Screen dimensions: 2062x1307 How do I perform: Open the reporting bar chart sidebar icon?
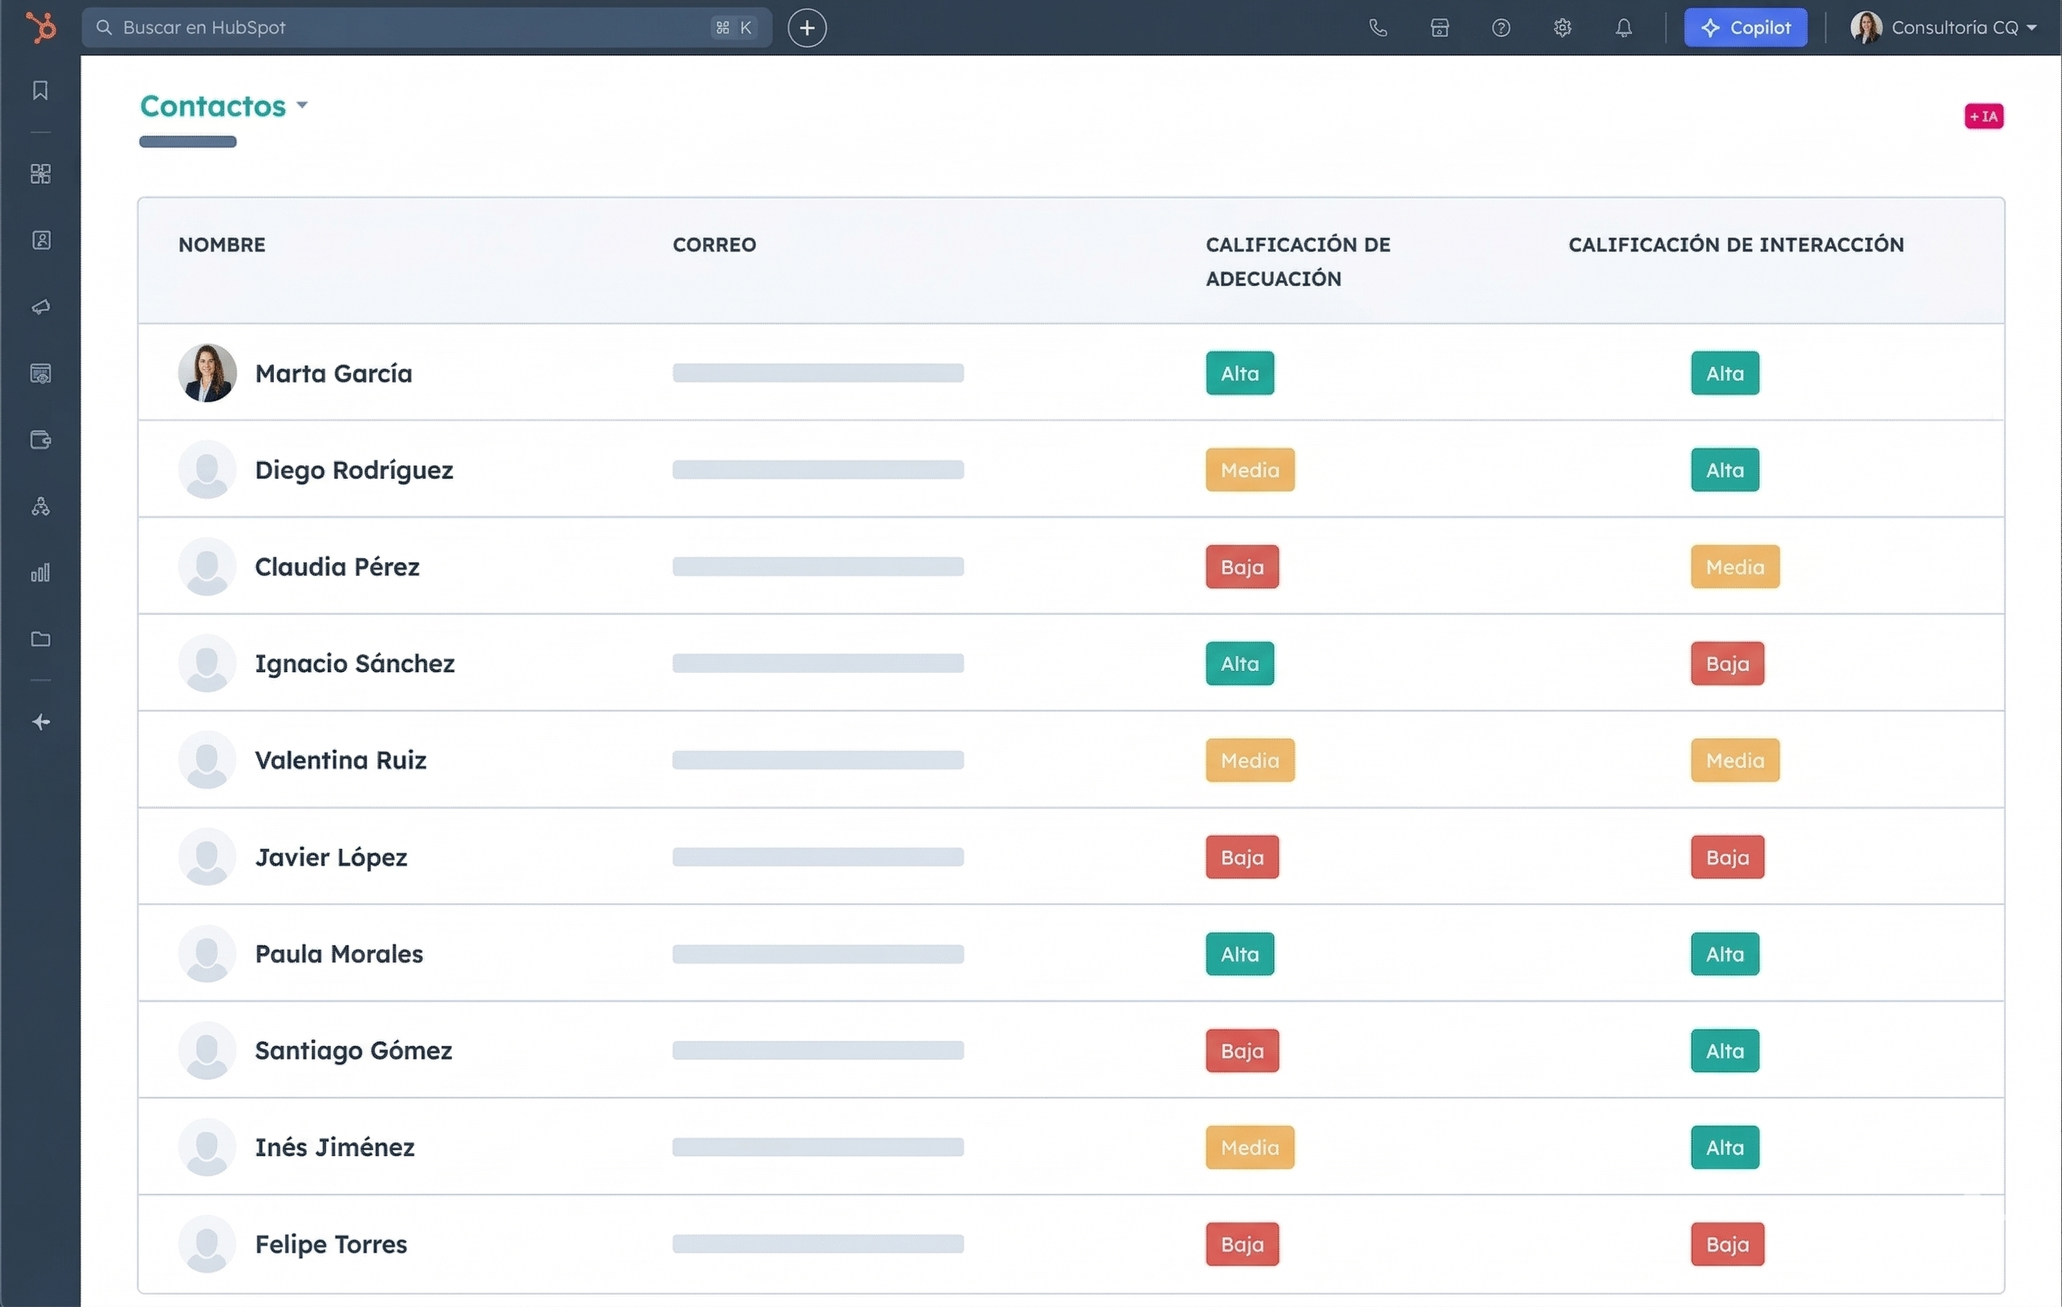[x=40, y=573]
